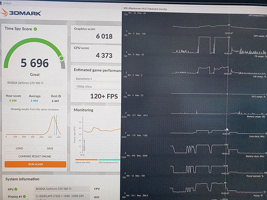This screenshot has height=200, width=267.
Task: Click the 3DMark logo
Action: pyautogui.click(x=21, y=13)
